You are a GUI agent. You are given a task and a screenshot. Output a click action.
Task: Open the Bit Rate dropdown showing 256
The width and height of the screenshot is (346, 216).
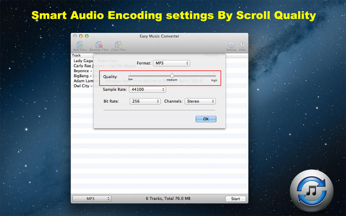(x=145, y=102)
